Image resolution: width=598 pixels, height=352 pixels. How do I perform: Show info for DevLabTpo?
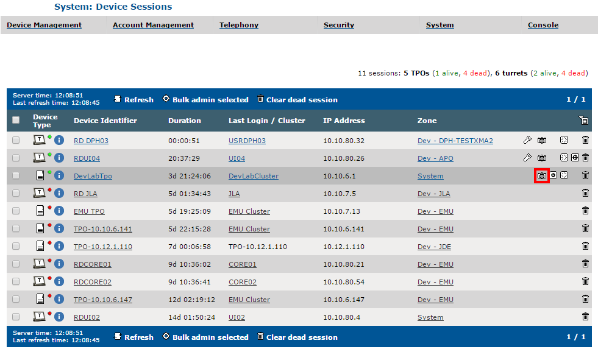(59, 175)
